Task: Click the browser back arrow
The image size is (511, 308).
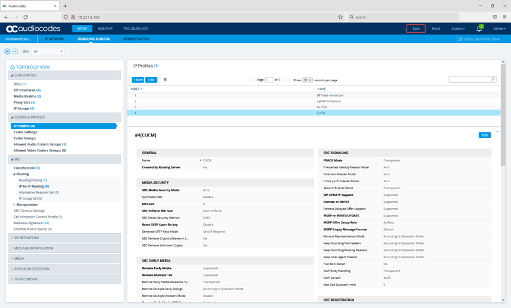Action: pyautogui.click(x=6, y=17)
